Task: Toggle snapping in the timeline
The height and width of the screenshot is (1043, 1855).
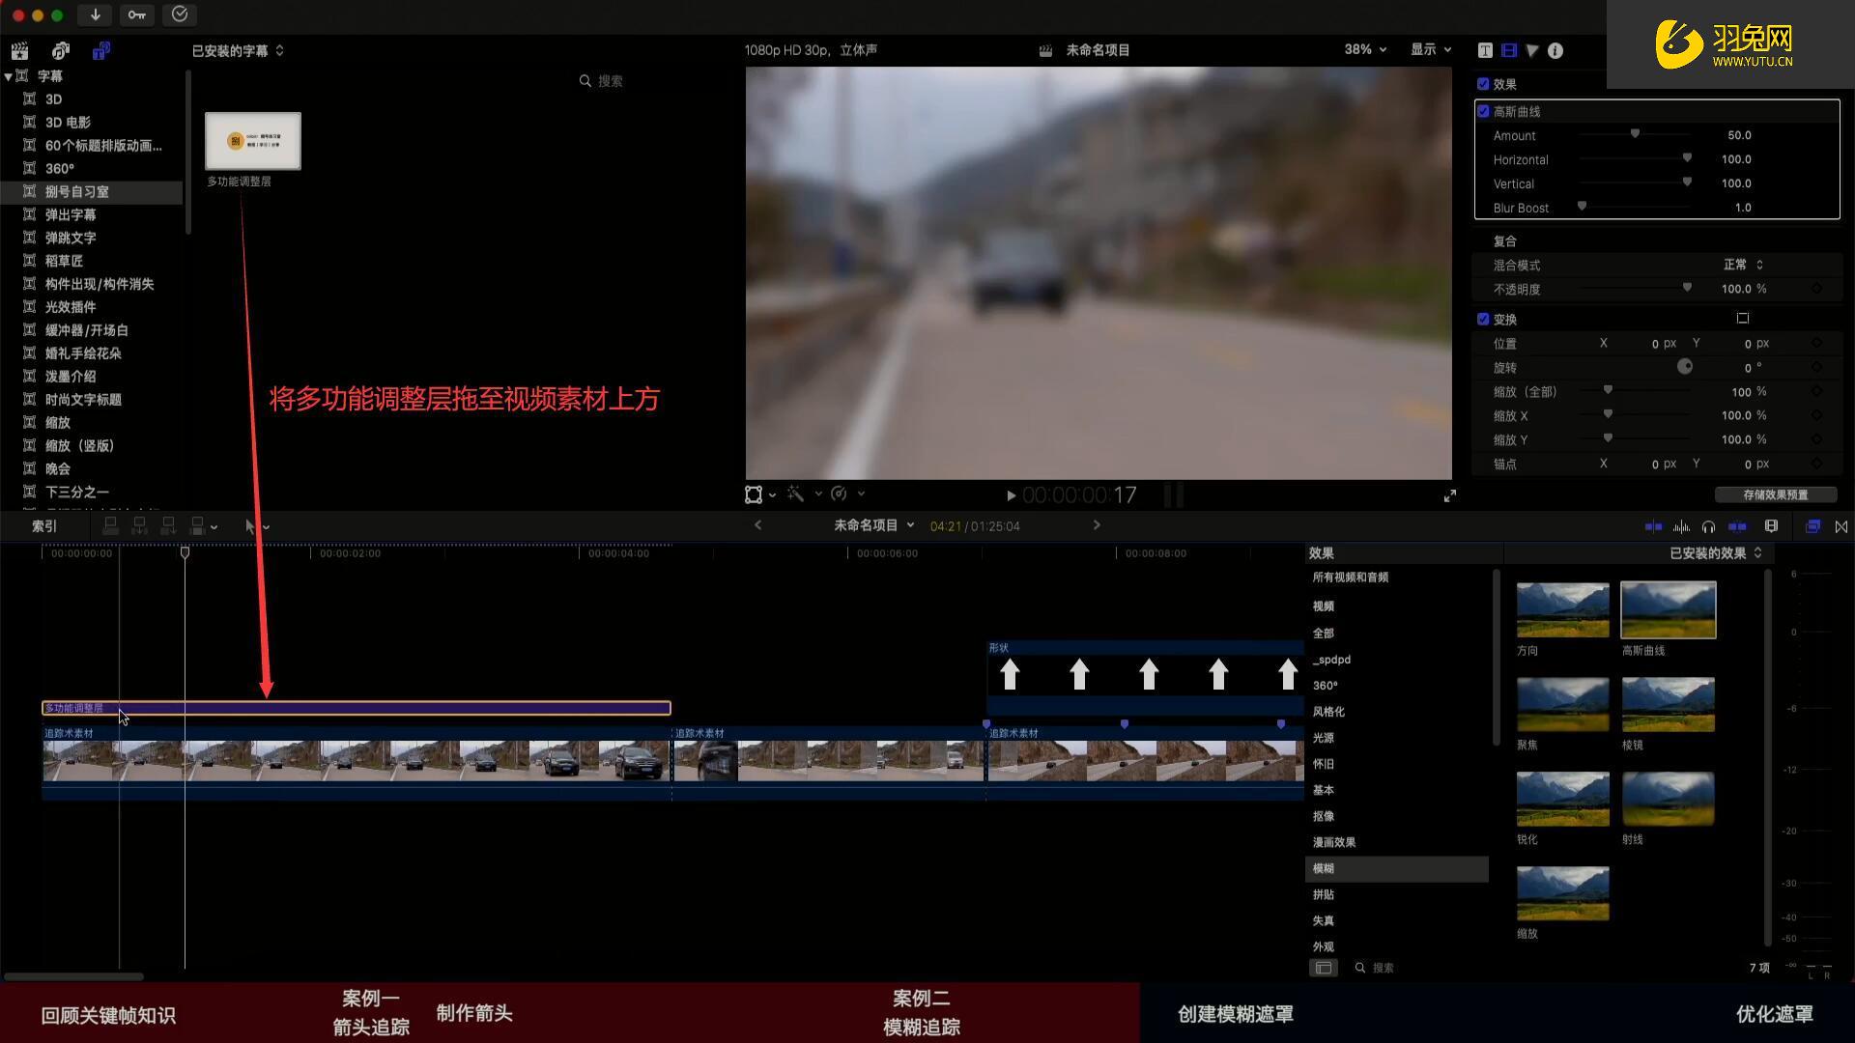Action: (x=1737, y=526)
